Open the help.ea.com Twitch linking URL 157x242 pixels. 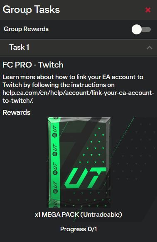click(78, 97)
